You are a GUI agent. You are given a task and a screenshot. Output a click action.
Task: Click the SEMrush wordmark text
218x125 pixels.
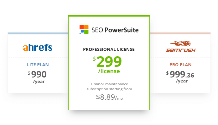[x=181, y=50]
